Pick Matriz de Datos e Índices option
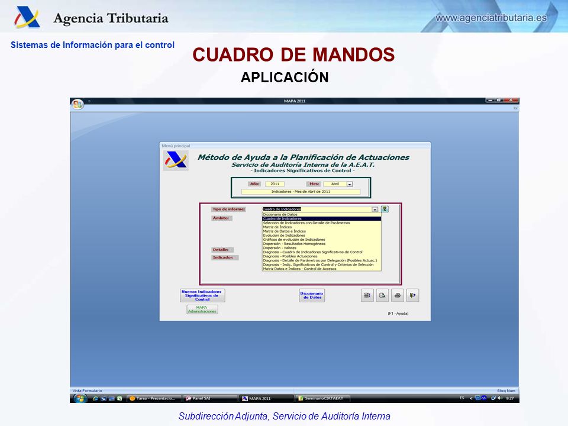This screenshot has height=426, width=568. 321,231
